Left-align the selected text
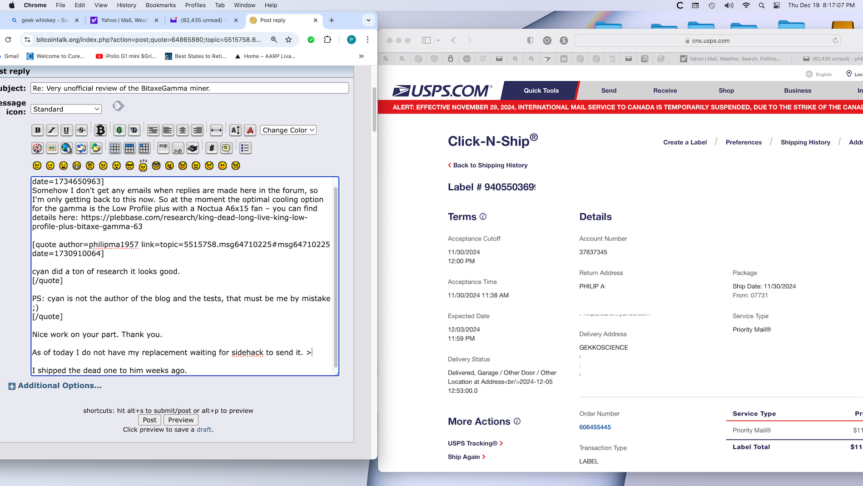 pyautogui.click(x=168, y=130)
